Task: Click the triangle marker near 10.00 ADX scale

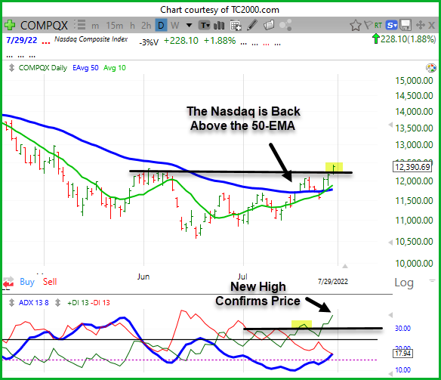Action: pos(390,374)
